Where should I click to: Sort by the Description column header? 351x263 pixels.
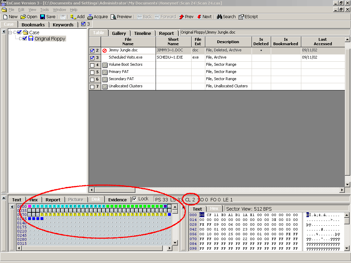228,41
